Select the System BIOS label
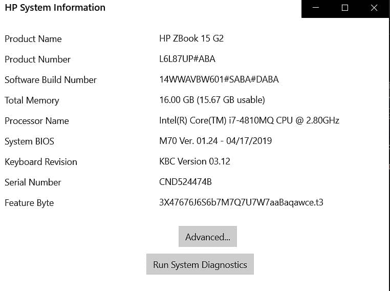390x291 pixels. (x=29, y=141)
